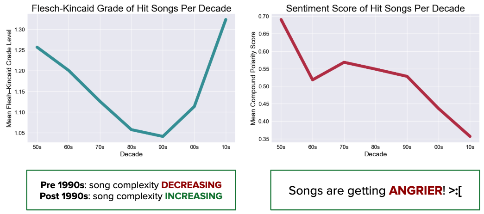Click the Decade label under the left chart

click(x=131, y=154)
